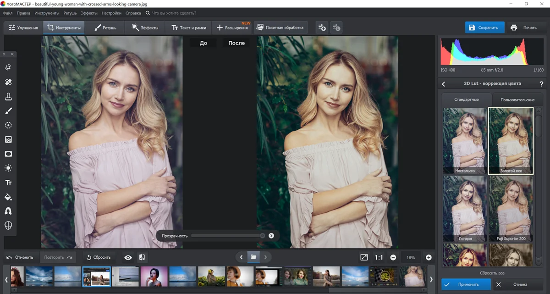Switch to Стандартные presets tab

coord(467,100)
